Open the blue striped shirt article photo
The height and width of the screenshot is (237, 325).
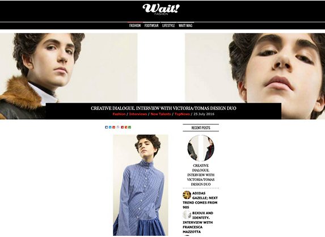141,185
